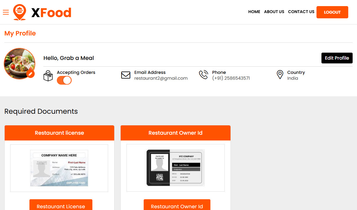Click the email envelope icon

click(x=126, y=75)
